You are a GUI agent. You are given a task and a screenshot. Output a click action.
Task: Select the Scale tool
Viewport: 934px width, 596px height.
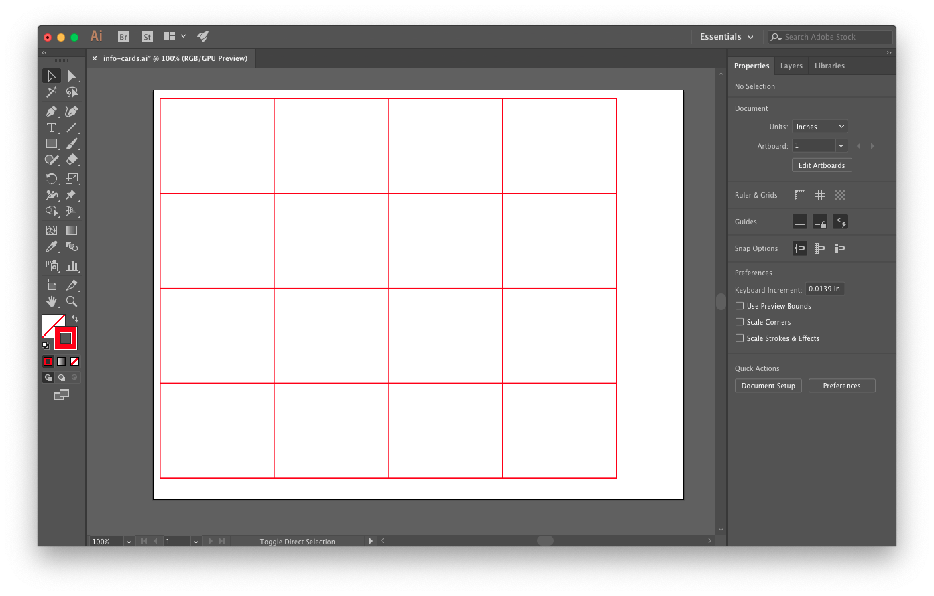coord(72,179)
